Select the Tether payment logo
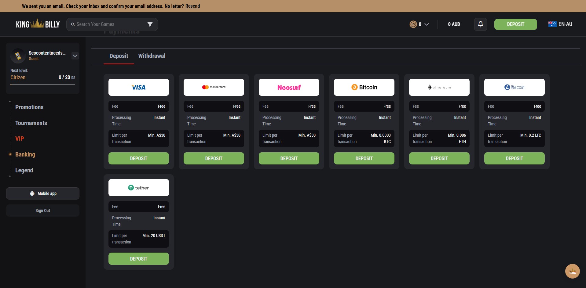 coord(139,188)
